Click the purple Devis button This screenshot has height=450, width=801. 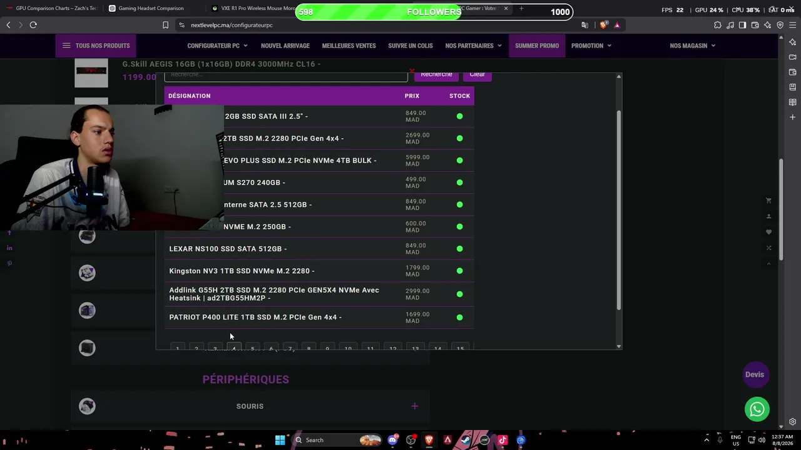[755, 374]
